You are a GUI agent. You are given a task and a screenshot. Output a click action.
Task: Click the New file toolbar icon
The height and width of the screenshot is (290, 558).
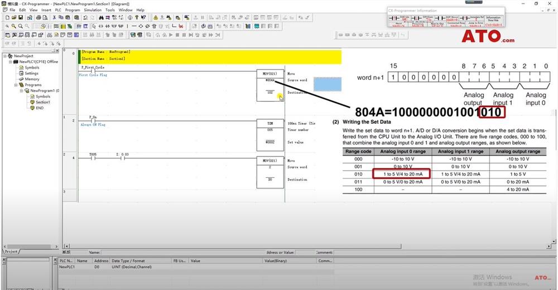[x=6, y=17]
